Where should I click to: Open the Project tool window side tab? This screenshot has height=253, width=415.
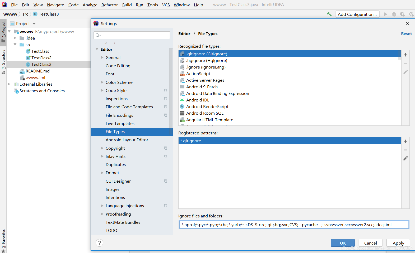click(x=3, y=32)
